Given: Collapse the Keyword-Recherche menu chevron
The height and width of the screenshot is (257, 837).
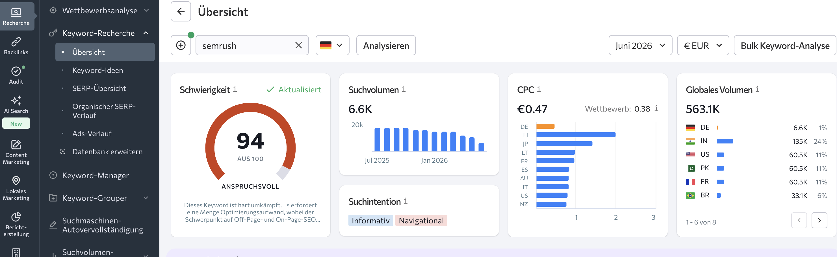Looking at the screenshot, I should tap(146, 33).
